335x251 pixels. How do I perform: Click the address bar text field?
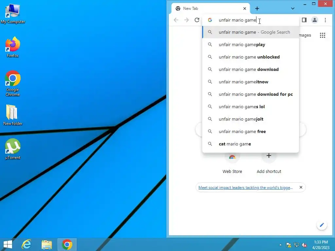click(x=250, y=20)
